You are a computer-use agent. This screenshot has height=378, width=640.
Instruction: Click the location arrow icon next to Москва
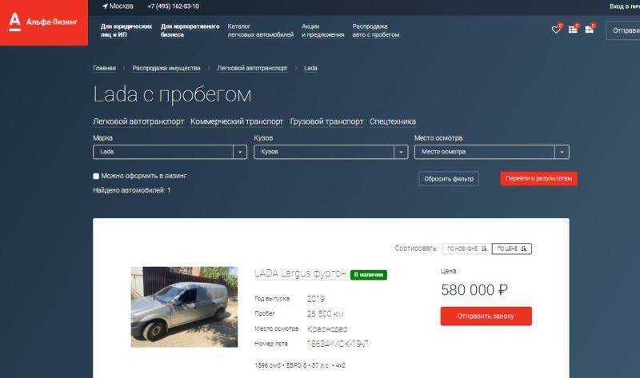pos(105,6)
